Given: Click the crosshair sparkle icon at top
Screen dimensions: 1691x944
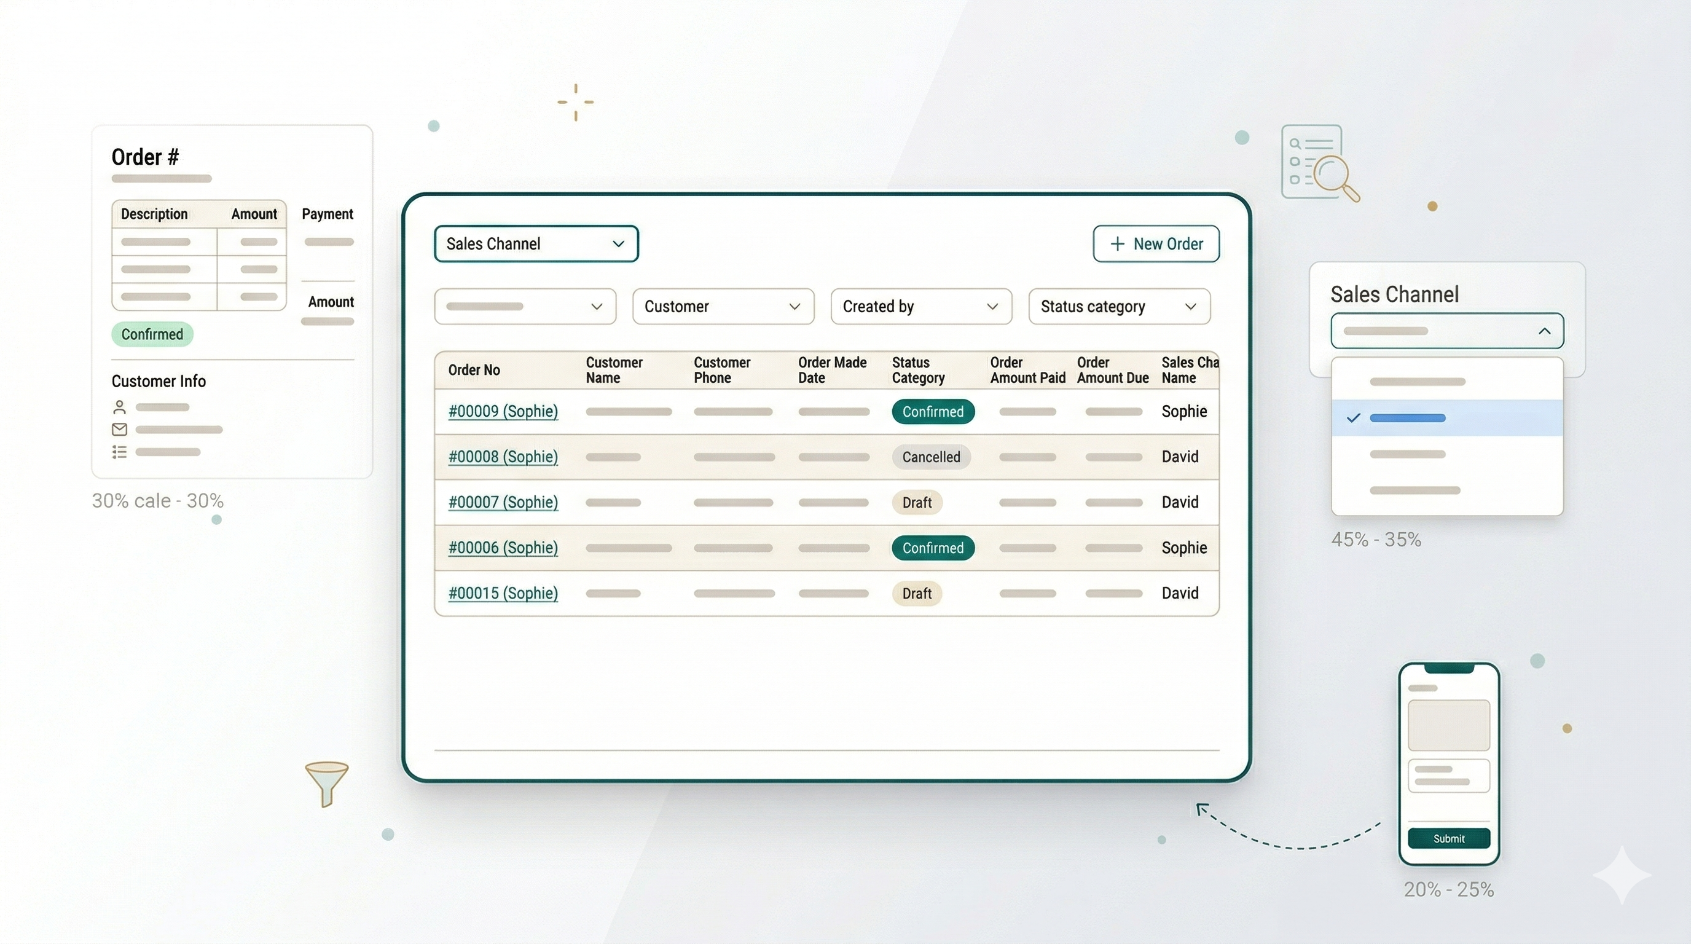Looking at the screenshot, I should (576, 103).
